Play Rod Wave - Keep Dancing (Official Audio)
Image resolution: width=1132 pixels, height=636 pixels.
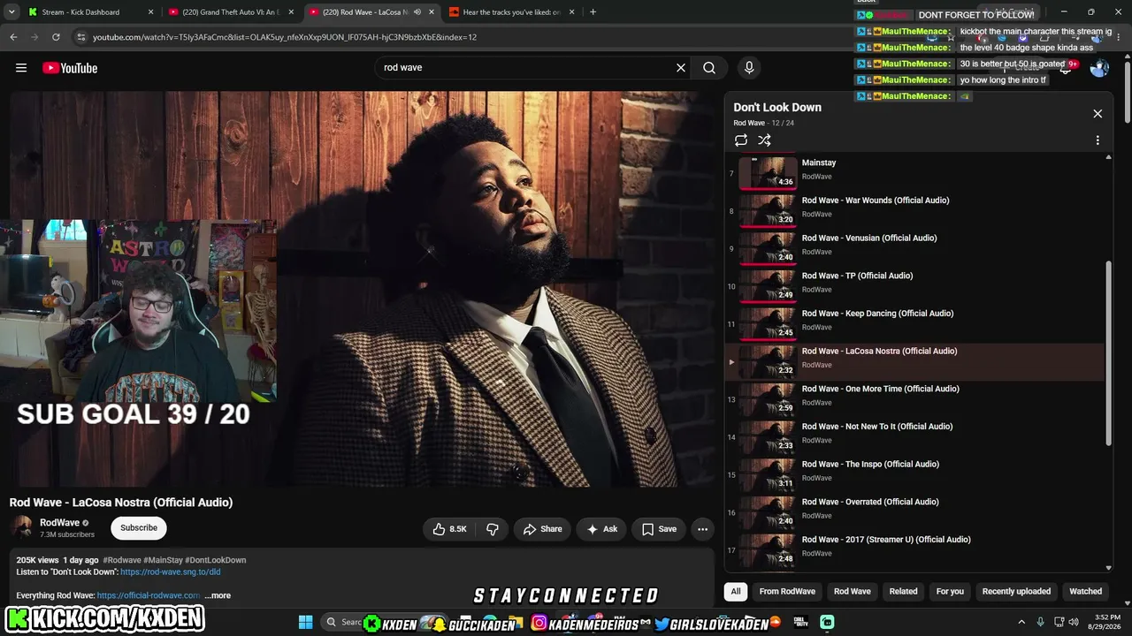(915, 322)
